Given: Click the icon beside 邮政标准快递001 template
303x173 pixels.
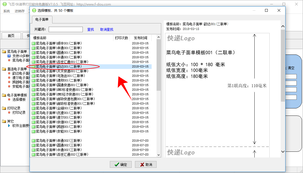Looking at the screenshot, I should (33, 104).
